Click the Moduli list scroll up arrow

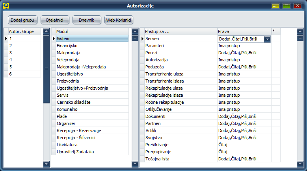[135, 31]
